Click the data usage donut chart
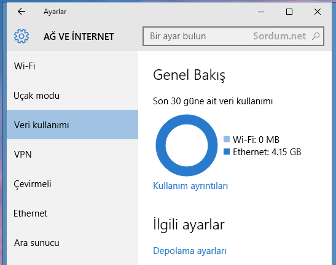 point(187,145)
